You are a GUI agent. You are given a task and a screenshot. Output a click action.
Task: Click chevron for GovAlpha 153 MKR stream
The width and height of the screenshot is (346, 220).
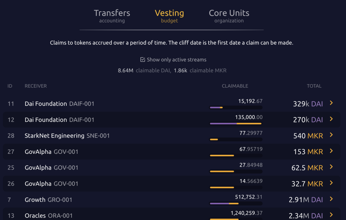pyautogui.click(x=331, y=151)
